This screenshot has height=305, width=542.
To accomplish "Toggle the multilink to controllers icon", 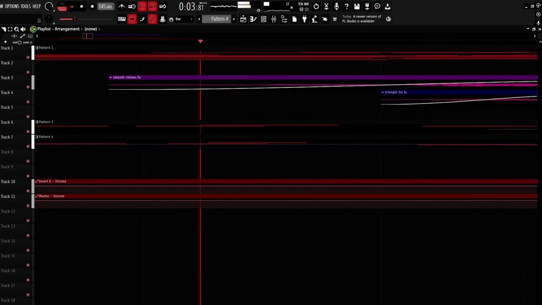I will (x=152, y=19).
